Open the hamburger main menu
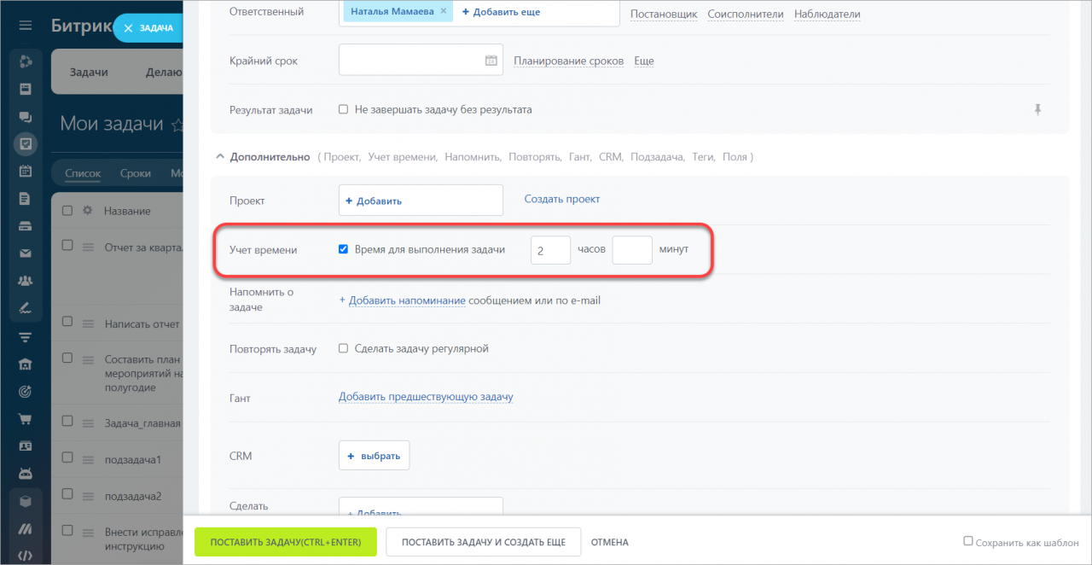The image size is (1092, 565). (26, 26)
